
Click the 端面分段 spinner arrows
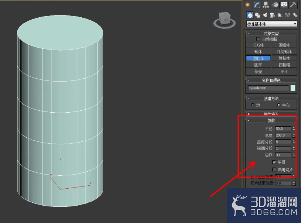click(x=294, y=148)
